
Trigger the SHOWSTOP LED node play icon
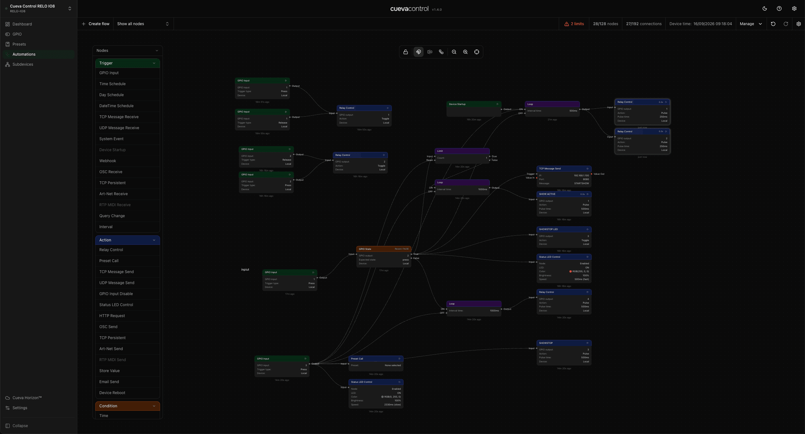587,229
